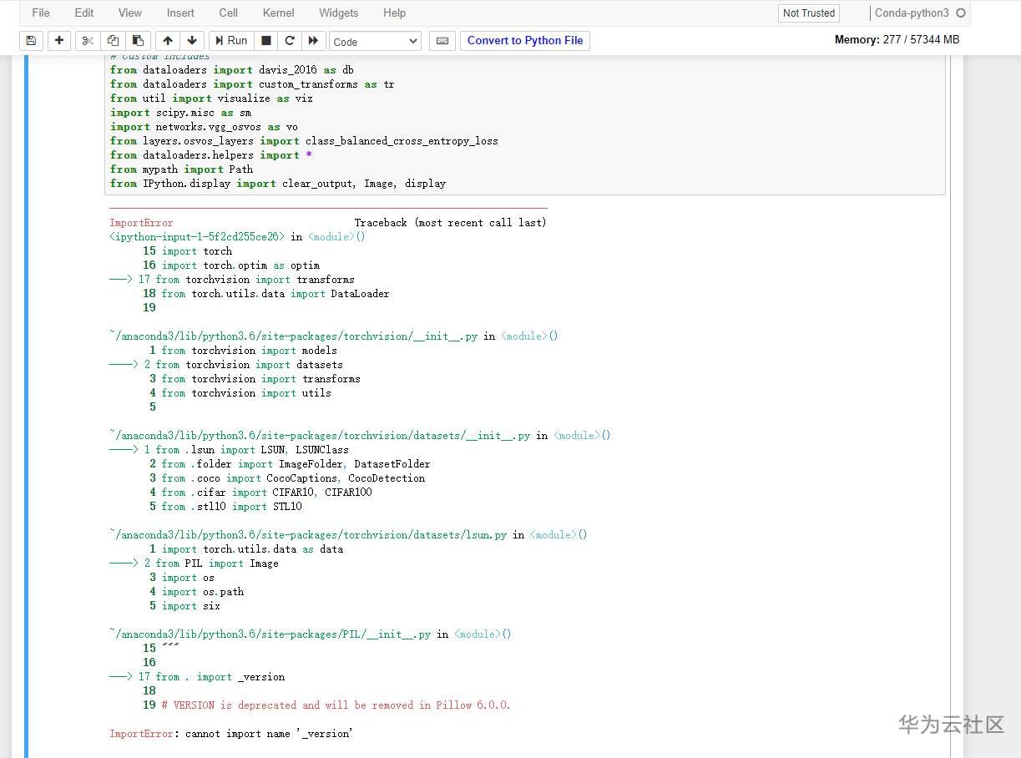This screenshot has width=1021, height=758.
Task: Insert a cell below with plus icon
Action: click(x=59, y=41)
